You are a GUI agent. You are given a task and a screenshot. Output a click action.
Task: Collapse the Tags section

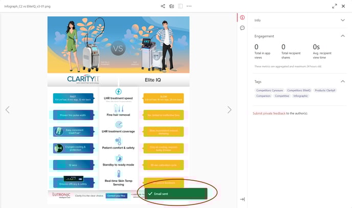point(342,81)
